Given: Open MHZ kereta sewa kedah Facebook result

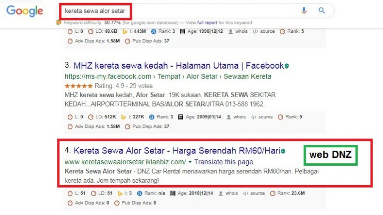Looking at the screenshot, I should tap(179, 66).
